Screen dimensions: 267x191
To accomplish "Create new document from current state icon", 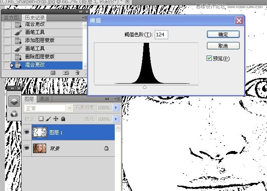I will click(53, 73).
